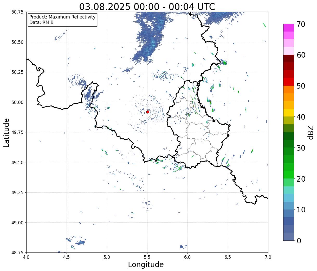Click longitude tick label 6.0
The image size is (317, 271).
pos(187,257)
